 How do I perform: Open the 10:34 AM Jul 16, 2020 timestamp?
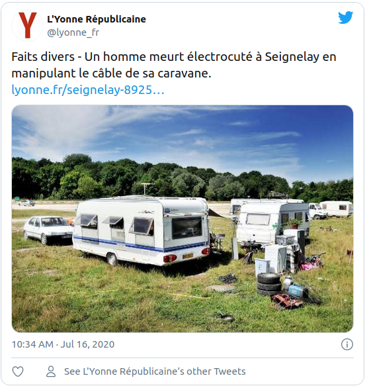[63, 344]
